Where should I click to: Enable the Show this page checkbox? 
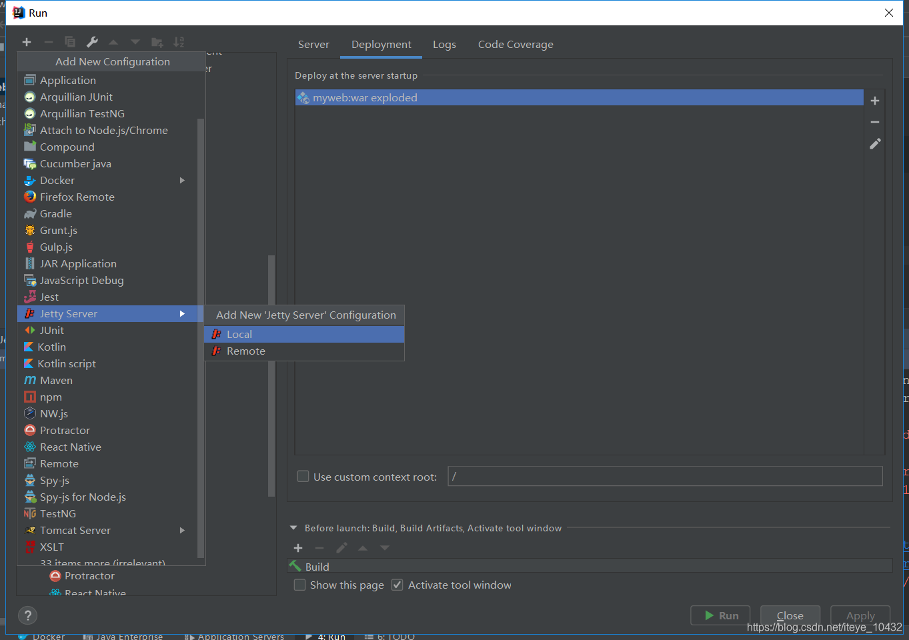coord(300,585)
